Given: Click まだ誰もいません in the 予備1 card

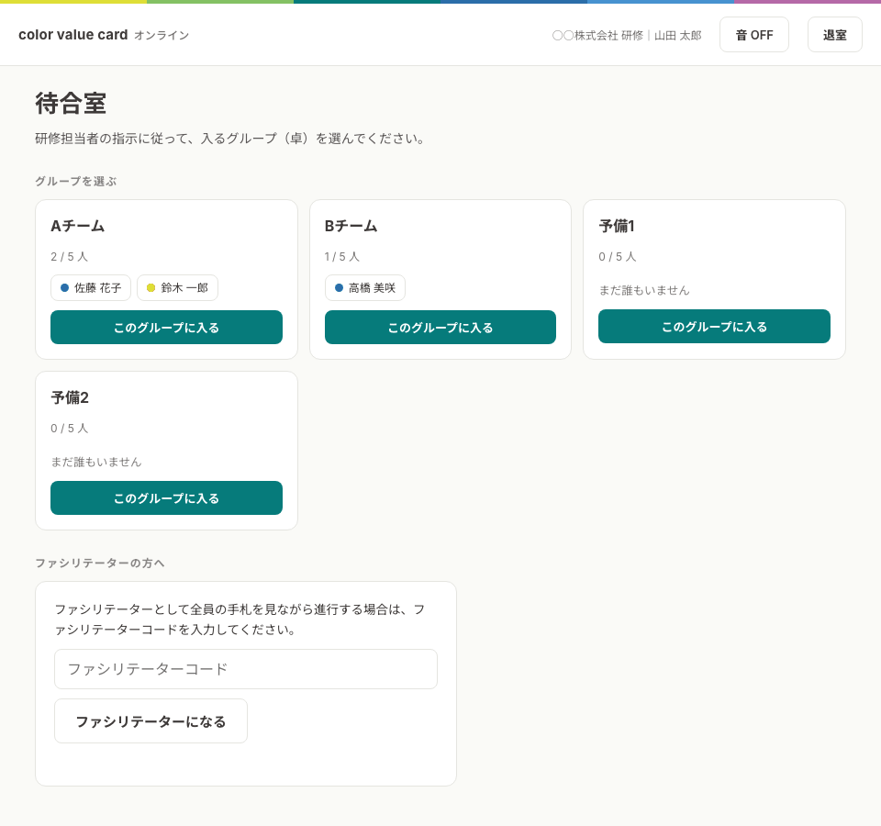Looking at the screenshot, I should (x=644, y=291).
